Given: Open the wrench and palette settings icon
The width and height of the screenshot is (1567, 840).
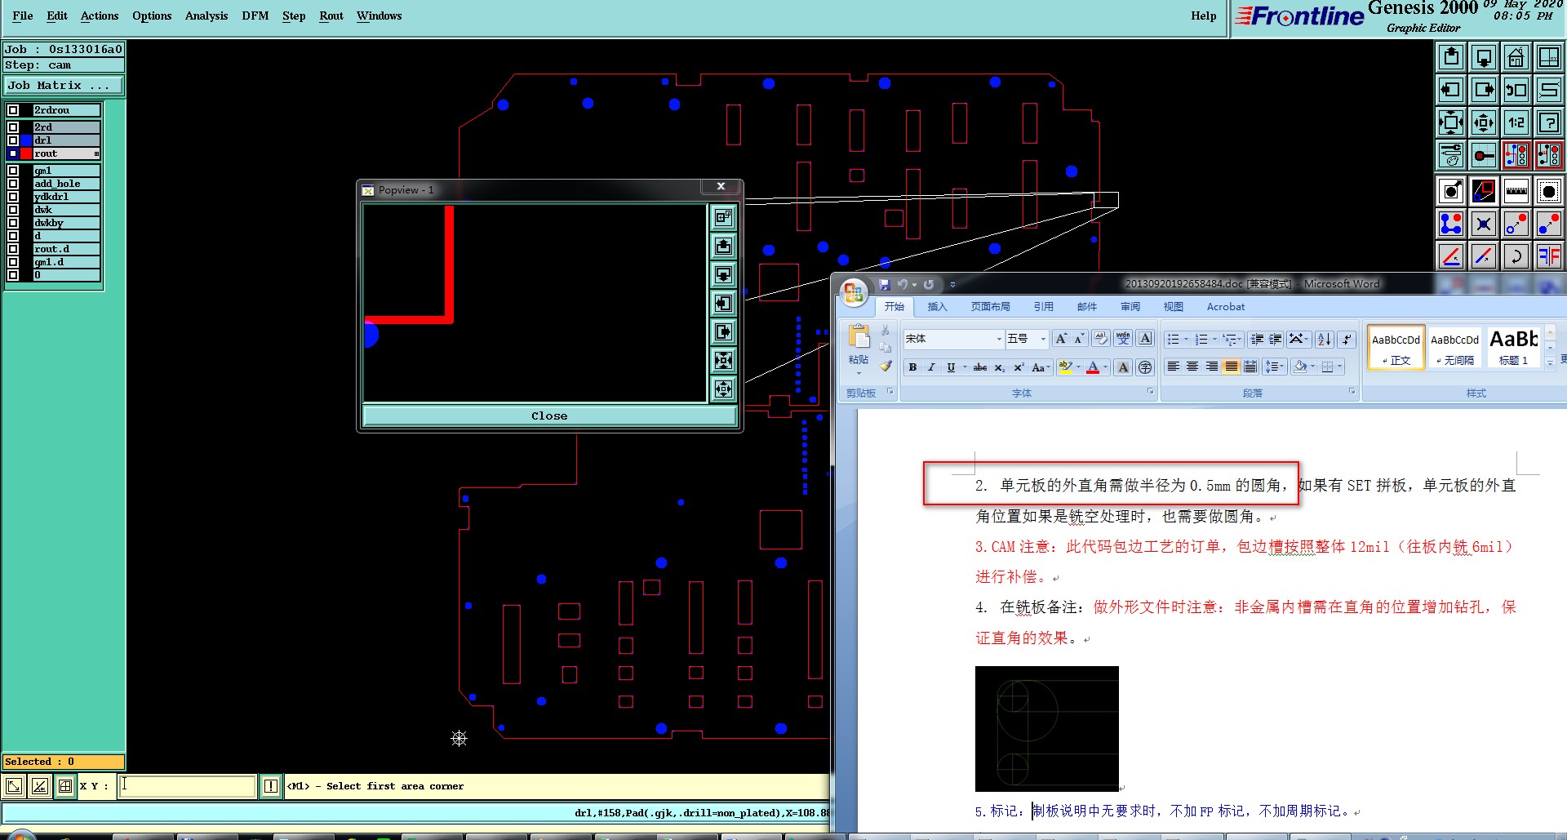Looking at the screenshot, I should (x=1451, y=154).
